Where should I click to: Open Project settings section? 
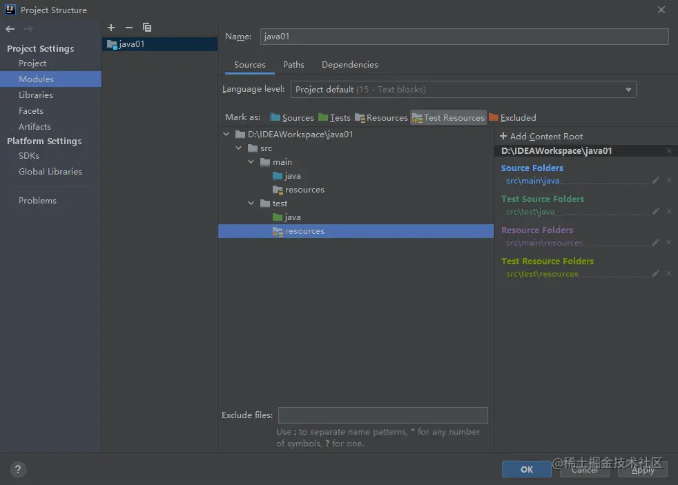32,63
